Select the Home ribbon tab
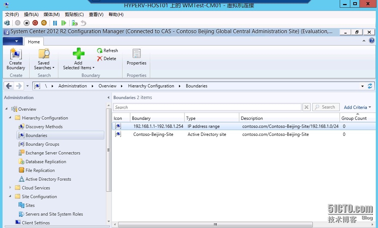The height and width of the screenshot is (228, 378). (34, 42)
